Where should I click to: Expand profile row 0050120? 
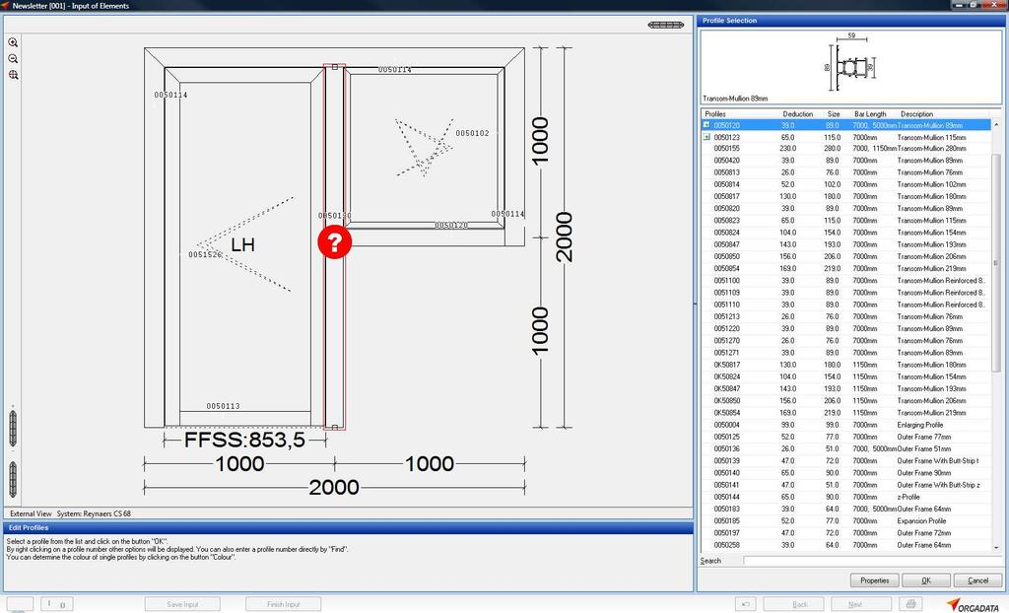pyautogui.click(x=706, y=125)
